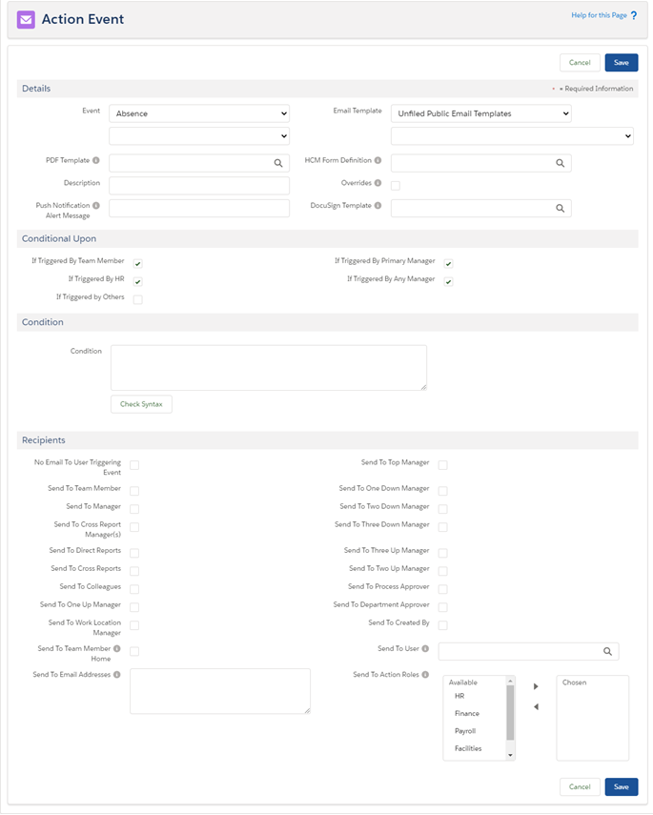Expand the empty dropdown below Email Template

[x=512, y=136]
